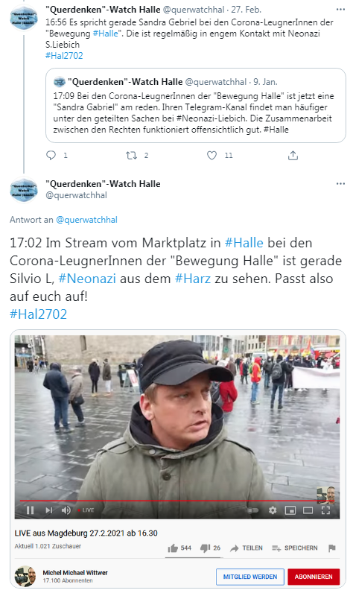The width and height of the screenshot is (353, 596).
Task: Toggle theater mode in the player
Action: (x=308, y=510)
